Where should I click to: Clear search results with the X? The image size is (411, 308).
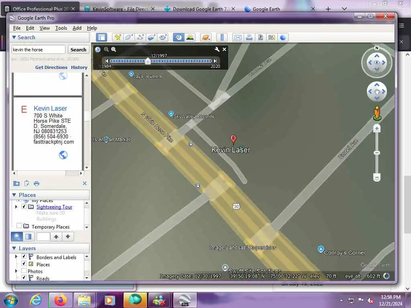(85, 183)
